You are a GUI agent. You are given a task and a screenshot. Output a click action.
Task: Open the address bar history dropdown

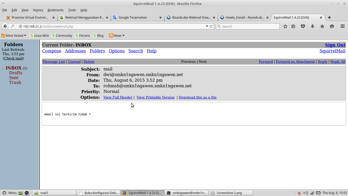(x=207, y=26)
